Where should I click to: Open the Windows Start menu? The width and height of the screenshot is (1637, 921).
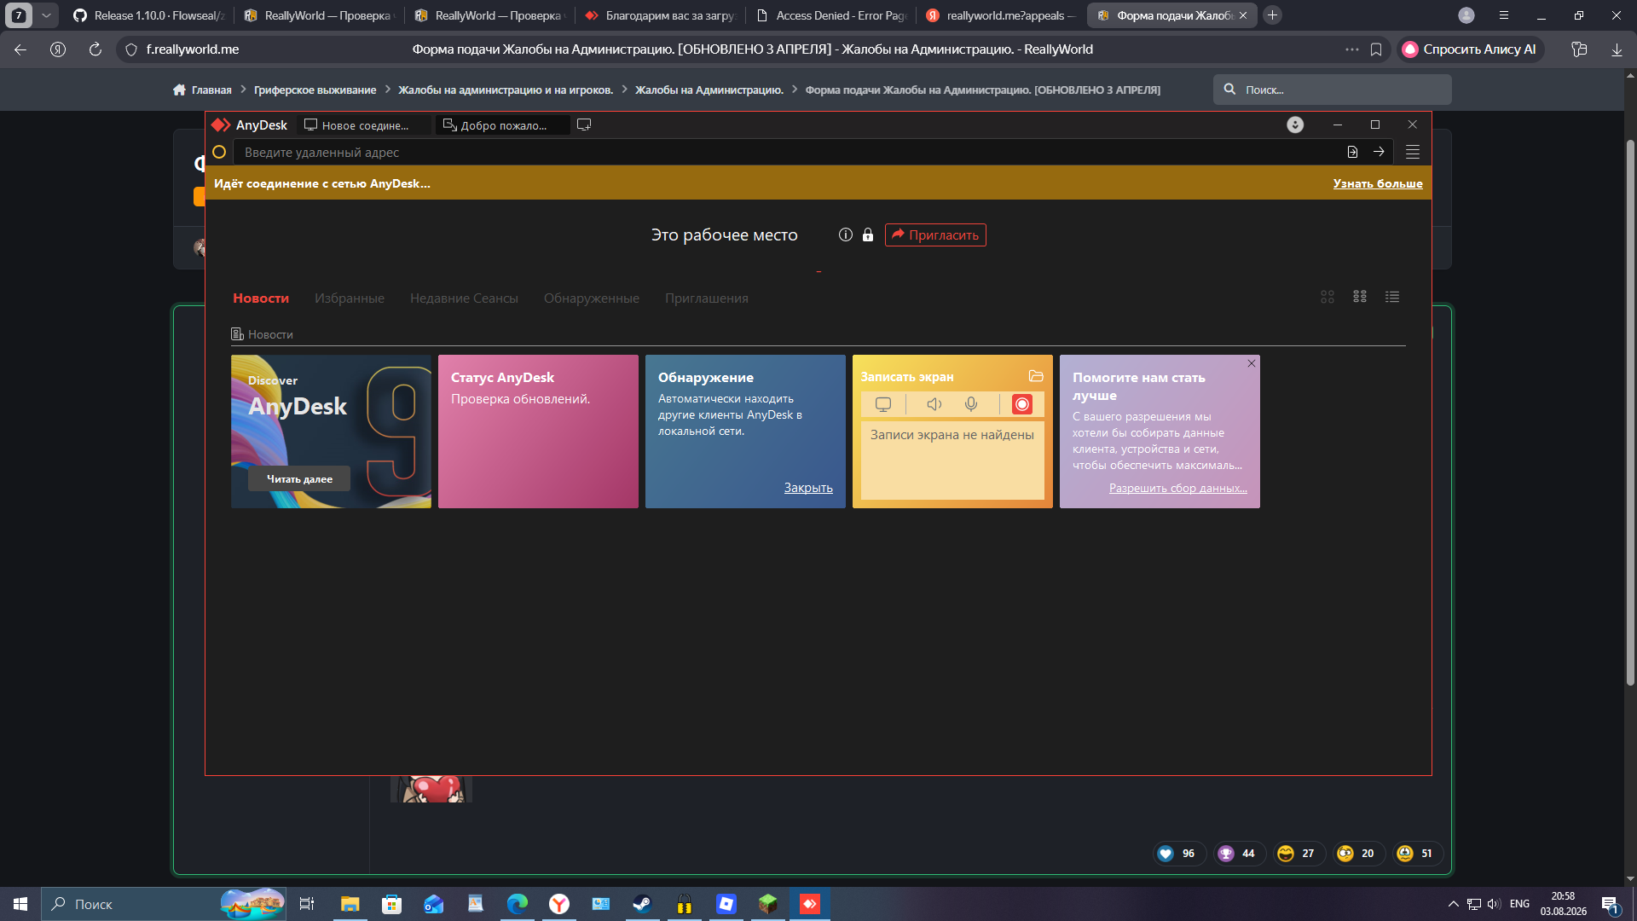(20, 904)
